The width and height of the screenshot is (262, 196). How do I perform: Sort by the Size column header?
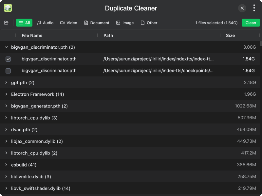230,35
